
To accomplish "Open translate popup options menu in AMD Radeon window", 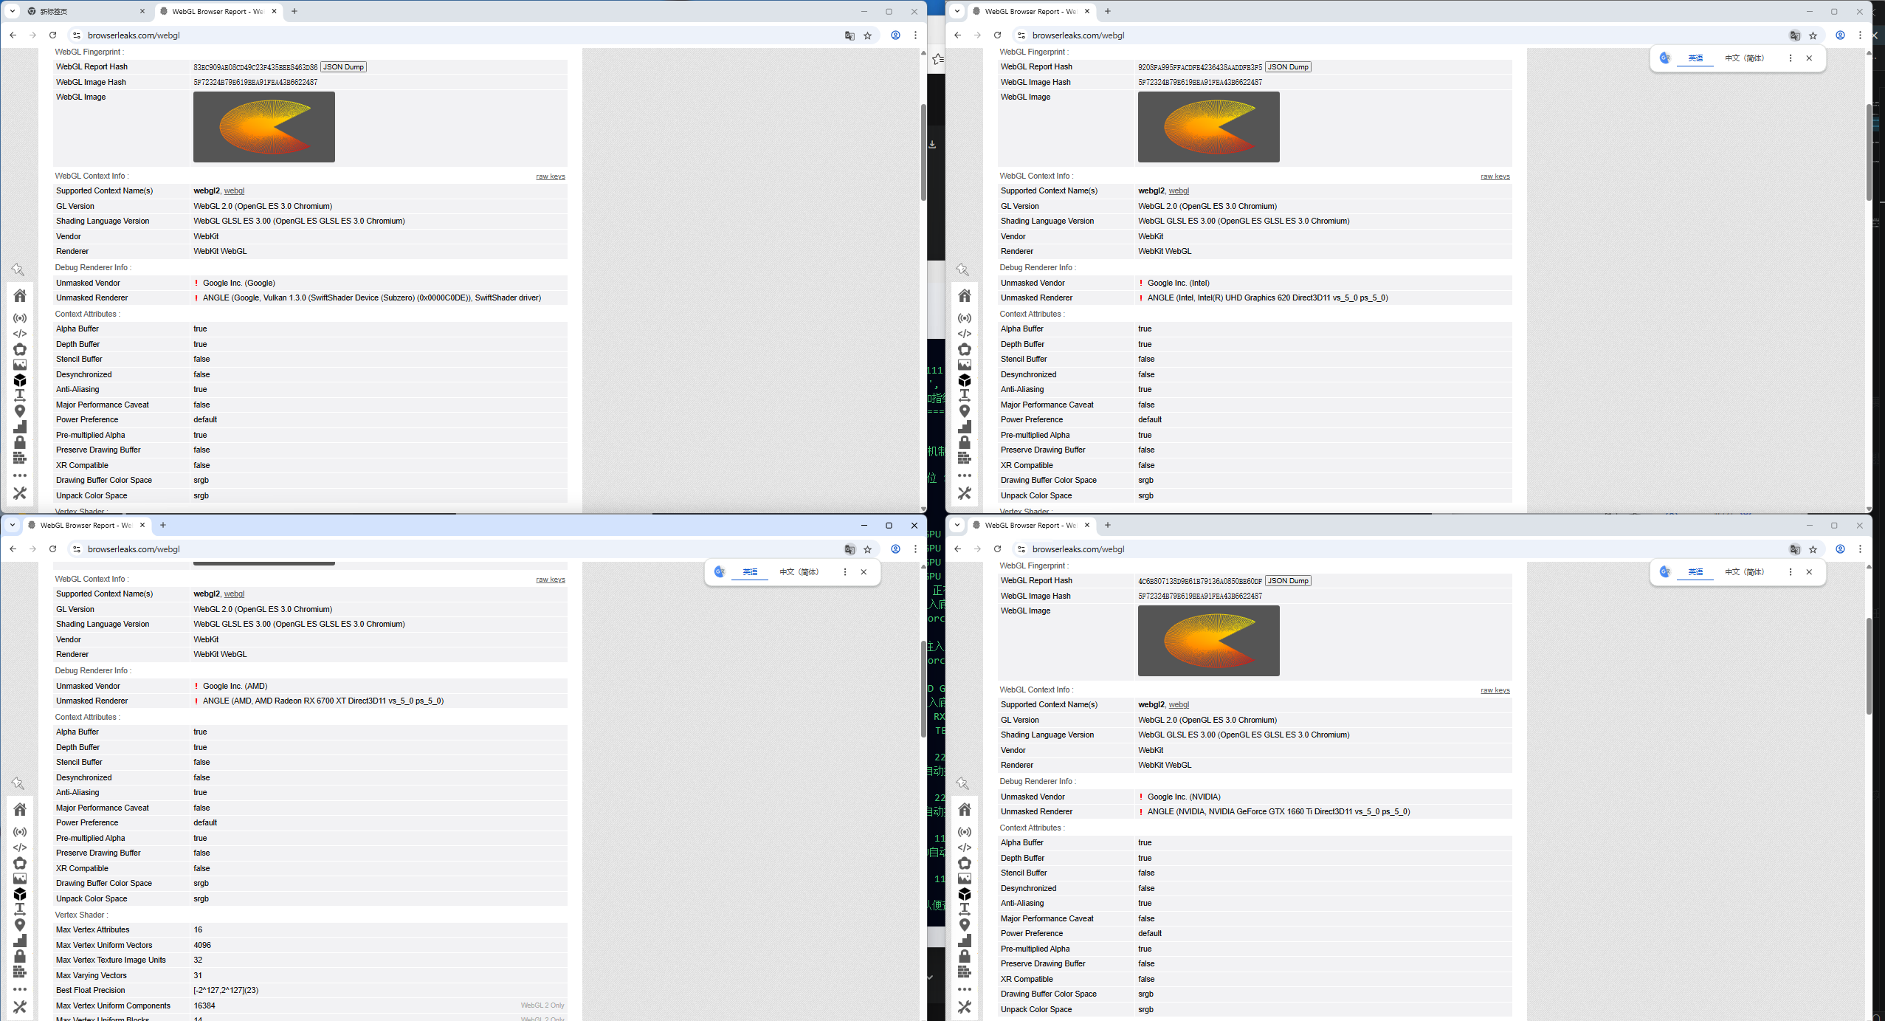I will (845, 572).
